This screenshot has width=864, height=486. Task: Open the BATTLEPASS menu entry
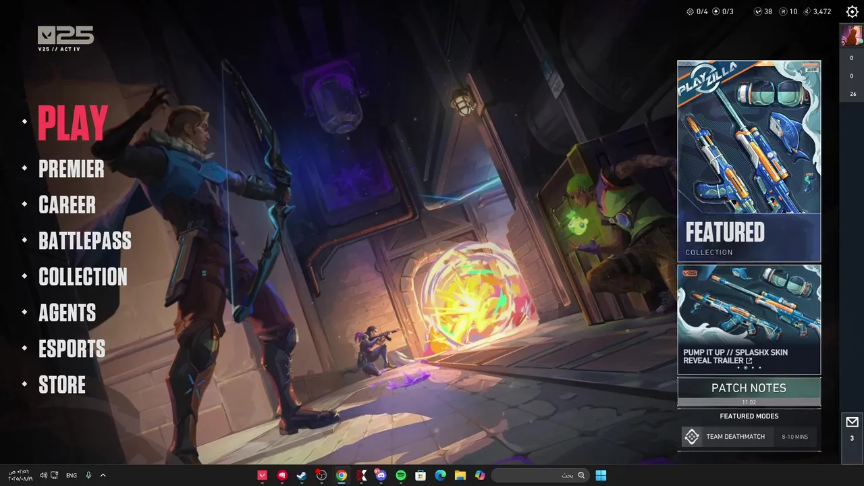tap(85, 241)
